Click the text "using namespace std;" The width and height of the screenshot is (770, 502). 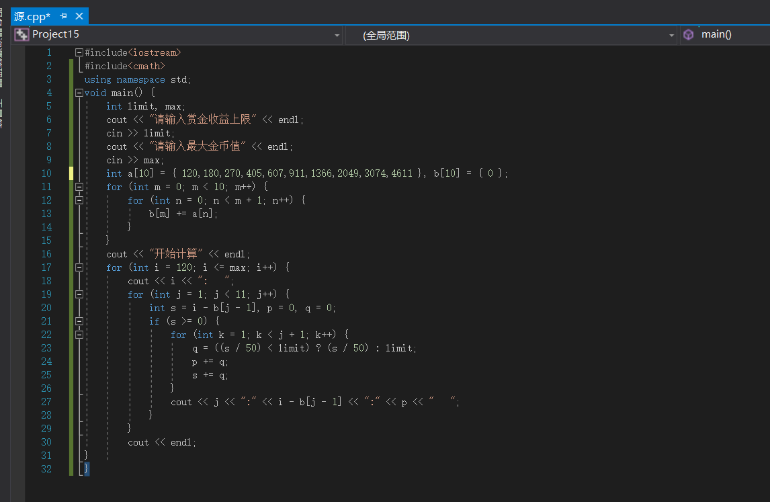[137, 79]
